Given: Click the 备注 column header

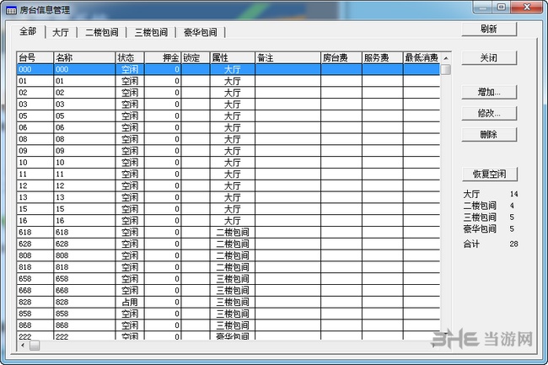Looking at the screenshot, I should (x=288, y=57).
